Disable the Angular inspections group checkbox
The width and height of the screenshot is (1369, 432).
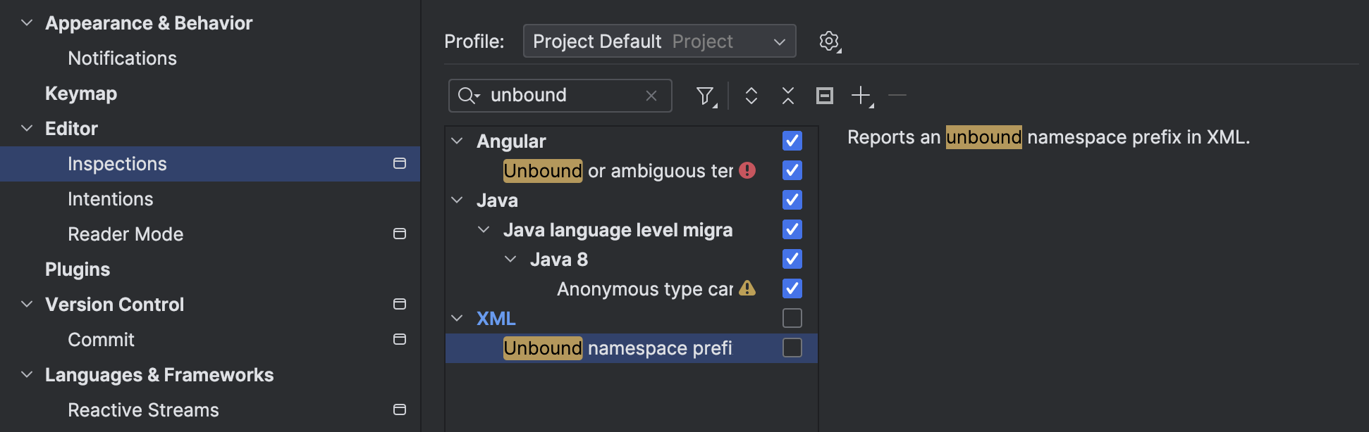click(x=792, y=141)
